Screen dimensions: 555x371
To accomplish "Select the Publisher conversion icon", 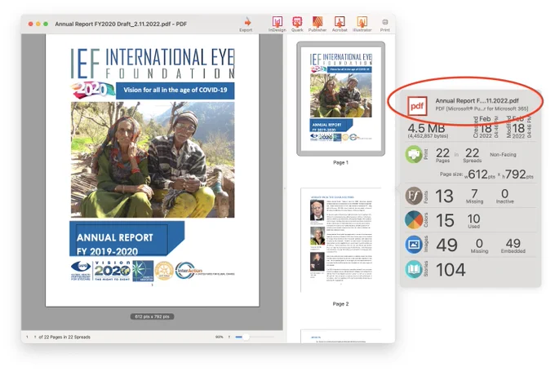I will click(317, 22).
